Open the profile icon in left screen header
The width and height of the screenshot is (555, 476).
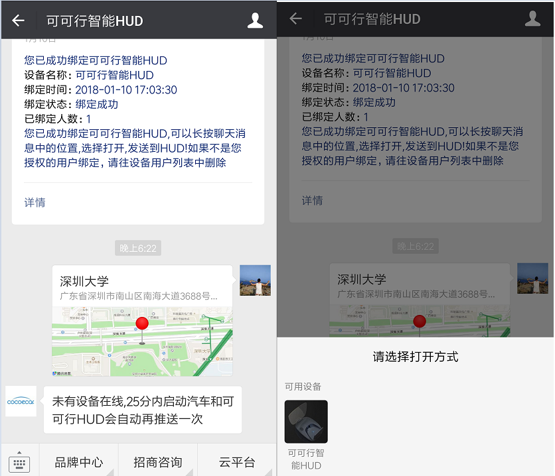(x=255, y=21)
